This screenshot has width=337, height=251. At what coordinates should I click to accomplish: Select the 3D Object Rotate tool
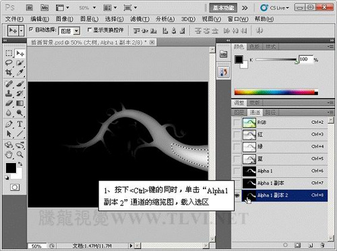9,145
